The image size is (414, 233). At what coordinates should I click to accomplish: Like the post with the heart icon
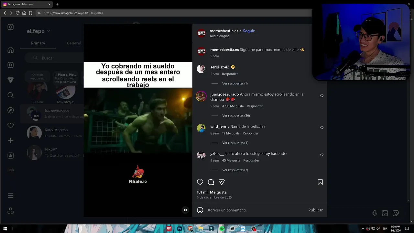coord(200,182)
